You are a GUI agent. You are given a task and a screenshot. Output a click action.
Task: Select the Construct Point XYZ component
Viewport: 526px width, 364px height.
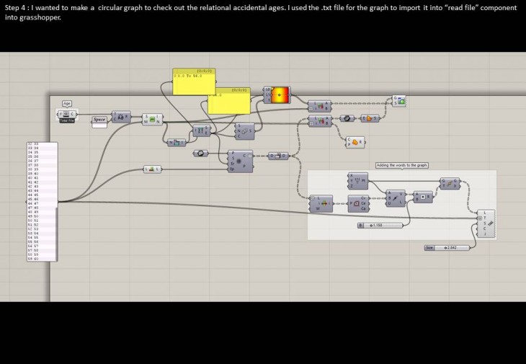[x=360, y=180]
